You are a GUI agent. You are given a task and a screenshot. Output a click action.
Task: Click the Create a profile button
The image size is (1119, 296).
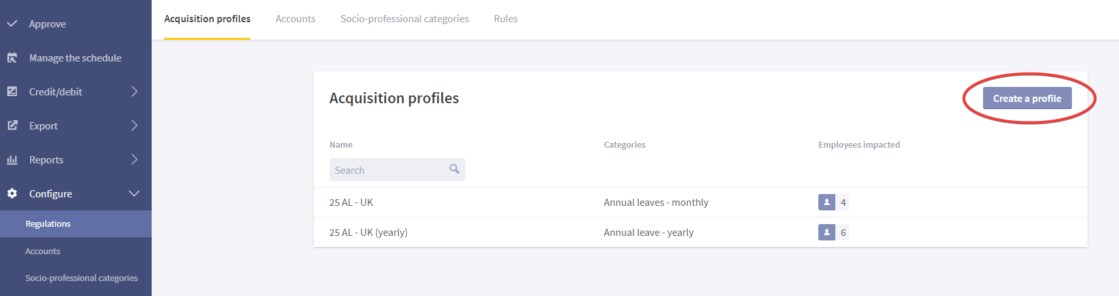(x=1027, y=98)
